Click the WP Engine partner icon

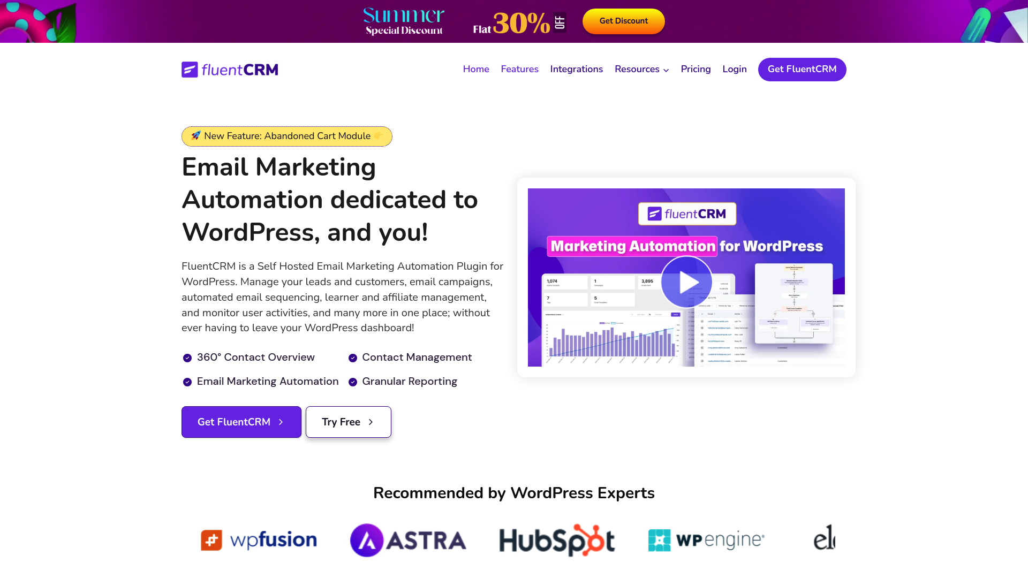706,539
